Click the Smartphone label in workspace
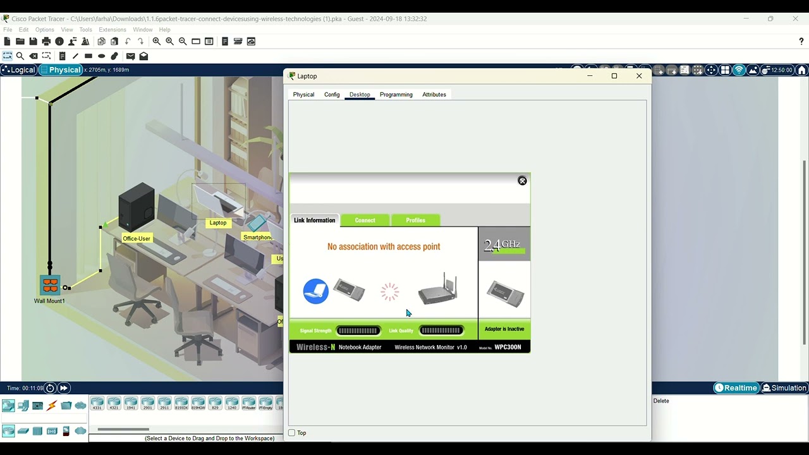 tap(257, 238)
